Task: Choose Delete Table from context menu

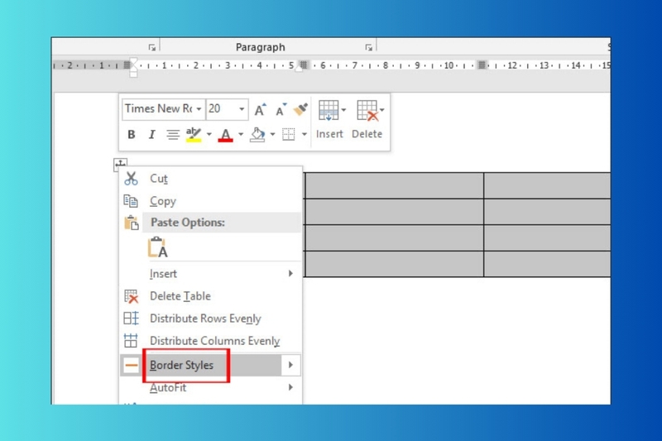Action: pos(210,296)
